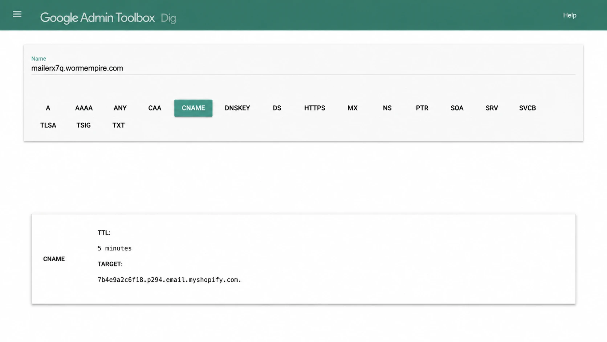The width and height of the screenshot is (607, 342).
Task: Select the PTR record type
Action: tap(422, 108)
